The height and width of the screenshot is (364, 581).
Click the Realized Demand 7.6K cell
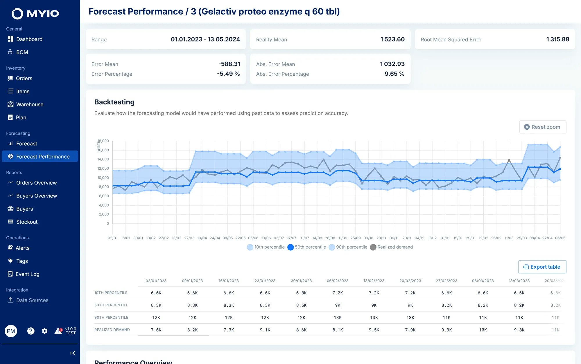pos(156,330)
